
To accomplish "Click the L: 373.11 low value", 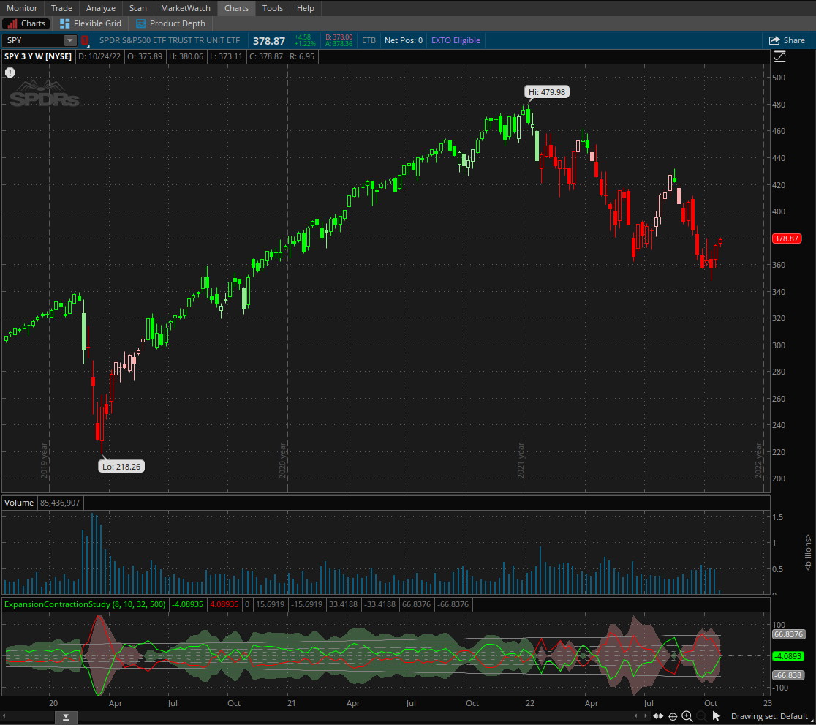I will click(x=226, y=56).
